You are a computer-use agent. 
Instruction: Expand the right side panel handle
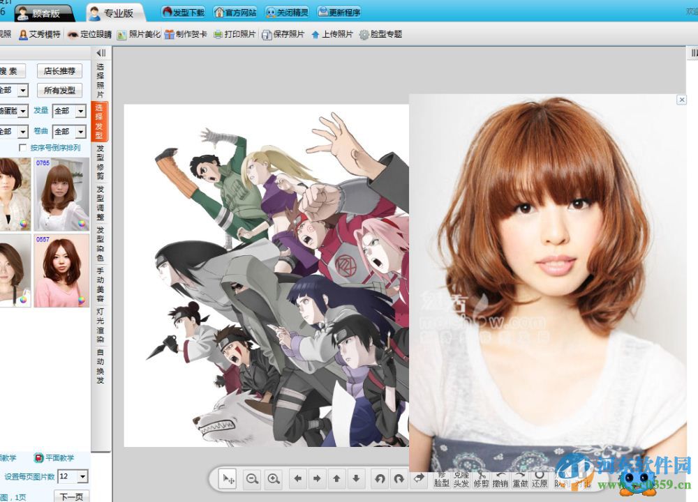[x=694, y=53]
